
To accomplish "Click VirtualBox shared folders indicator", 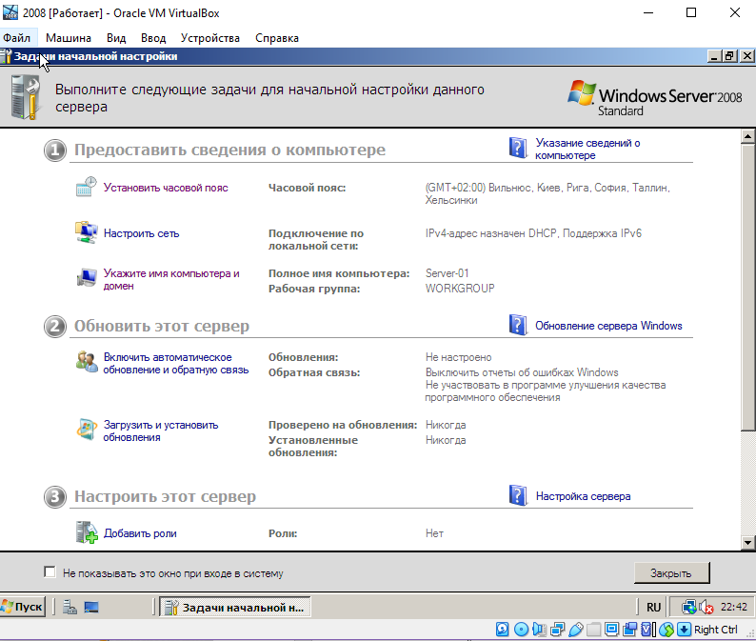I will click(594, 629).
